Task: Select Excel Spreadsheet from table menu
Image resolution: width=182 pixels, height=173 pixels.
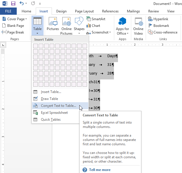Action: [x=54, y=113]
